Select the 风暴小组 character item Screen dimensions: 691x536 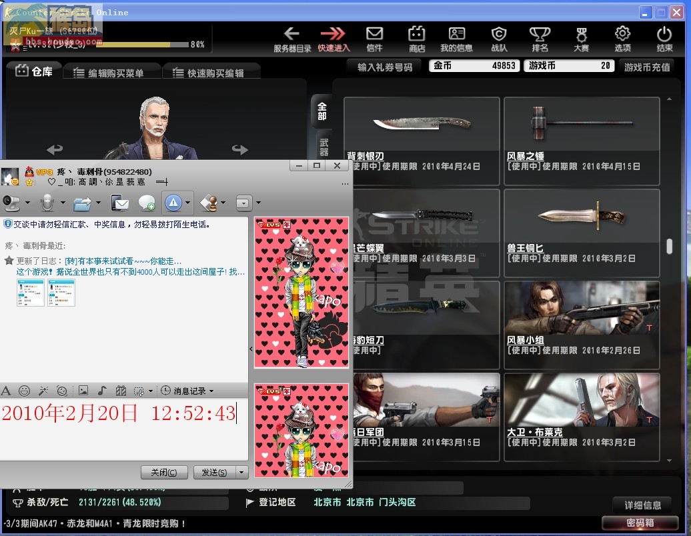click(x=582, y=325)
